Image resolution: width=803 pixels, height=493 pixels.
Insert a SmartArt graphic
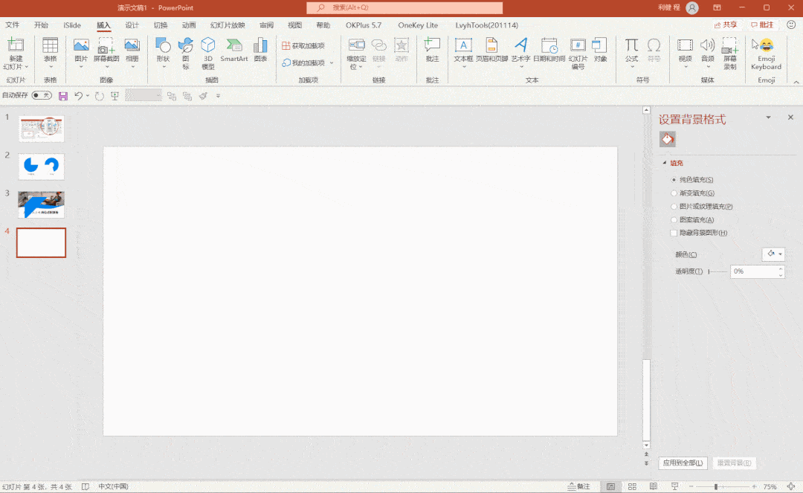[234, 51]
